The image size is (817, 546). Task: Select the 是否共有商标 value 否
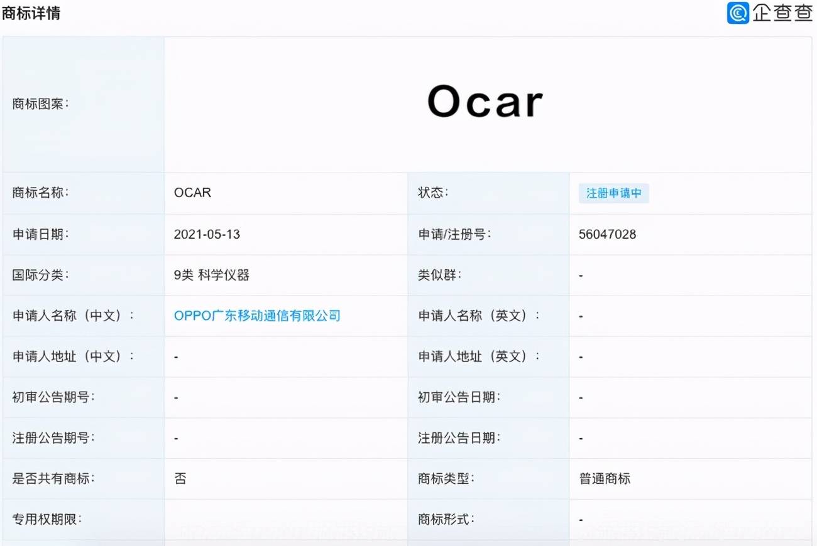180,479
